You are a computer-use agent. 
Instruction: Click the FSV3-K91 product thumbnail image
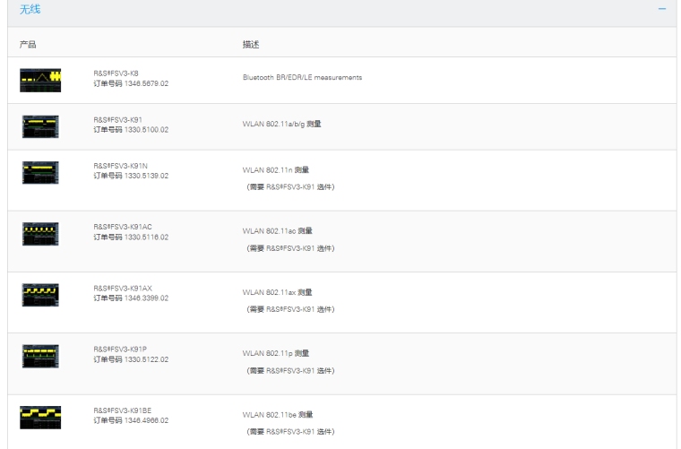[39, 125]
